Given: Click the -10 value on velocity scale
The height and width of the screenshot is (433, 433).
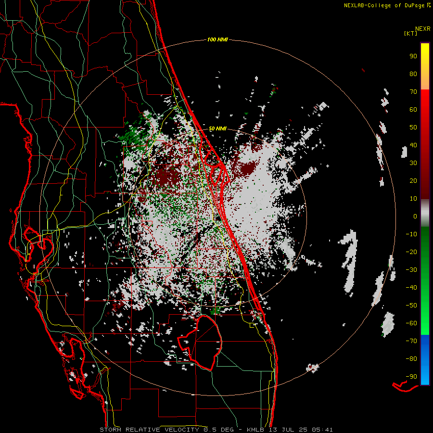Looking at the screenshot, I should point(411,234).
